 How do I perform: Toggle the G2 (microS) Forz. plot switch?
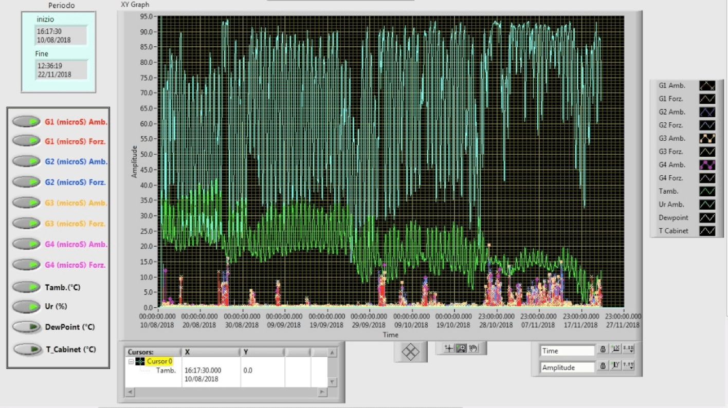pos(26,182)
